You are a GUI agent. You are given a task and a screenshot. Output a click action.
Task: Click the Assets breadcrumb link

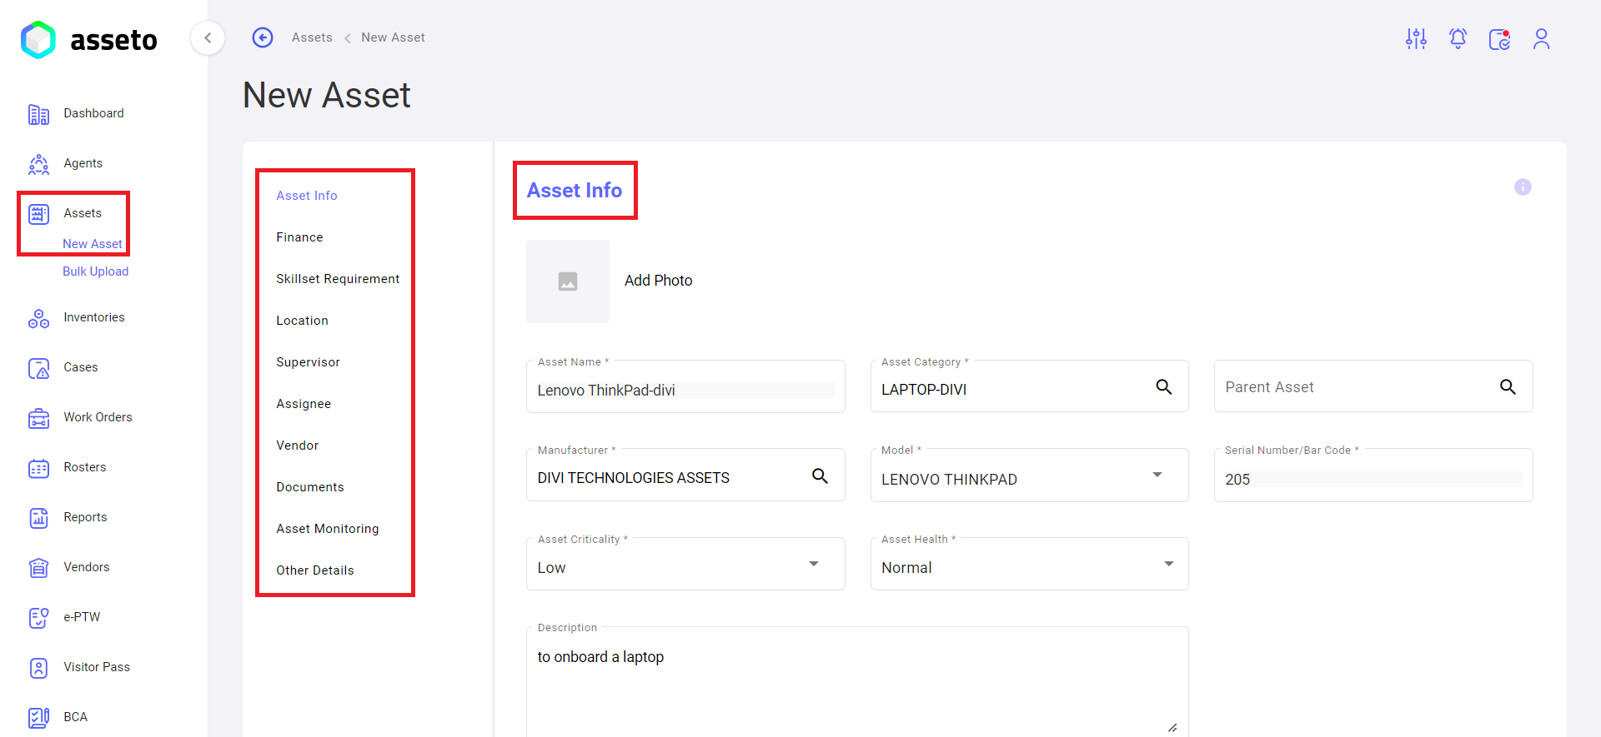(x=312, y=37)
